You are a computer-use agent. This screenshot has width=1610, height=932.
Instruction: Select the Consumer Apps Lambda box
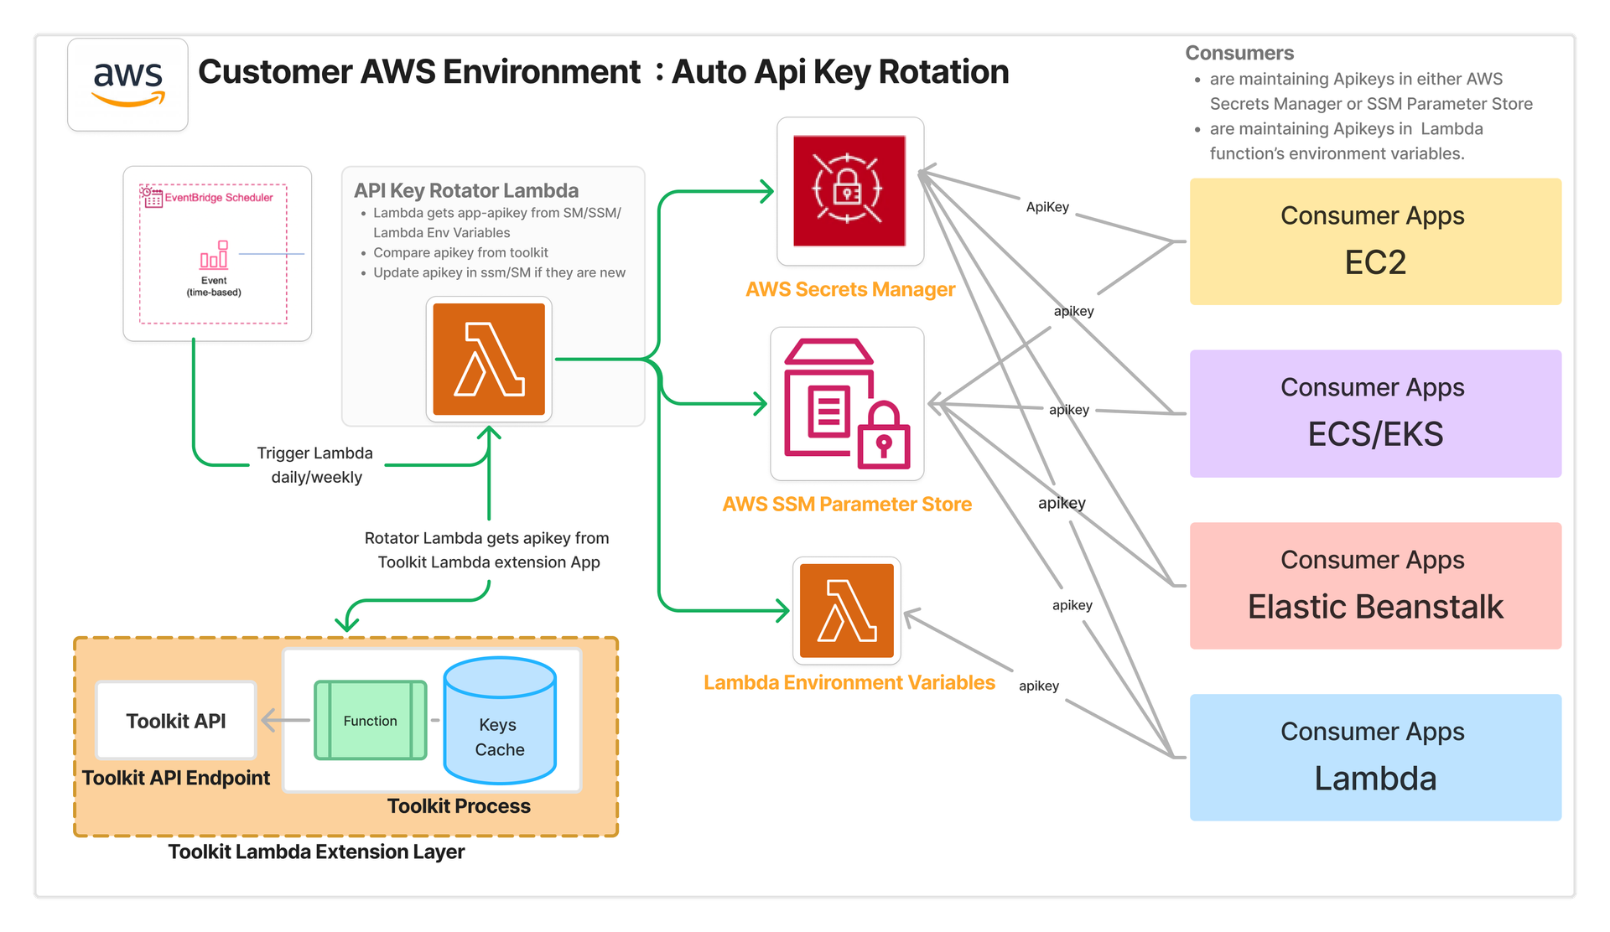(x=1375, y=758)
